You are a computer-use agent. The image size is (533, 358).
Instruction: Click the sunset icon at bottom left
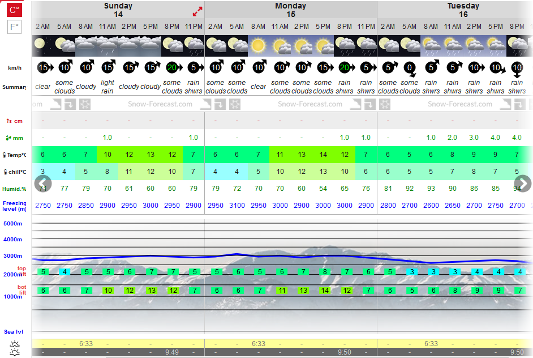15,352
